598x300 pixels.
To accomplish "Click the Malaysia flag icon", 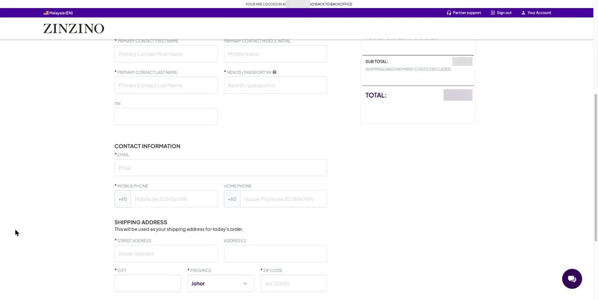I will click(46, 13).
